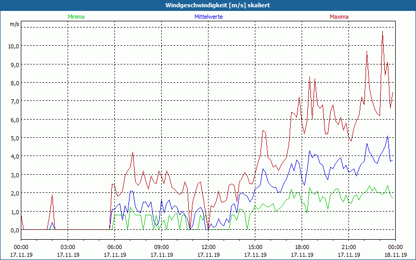Click the m/s unit label
This screenshot has height=260, width=416.
click(15, 24)
